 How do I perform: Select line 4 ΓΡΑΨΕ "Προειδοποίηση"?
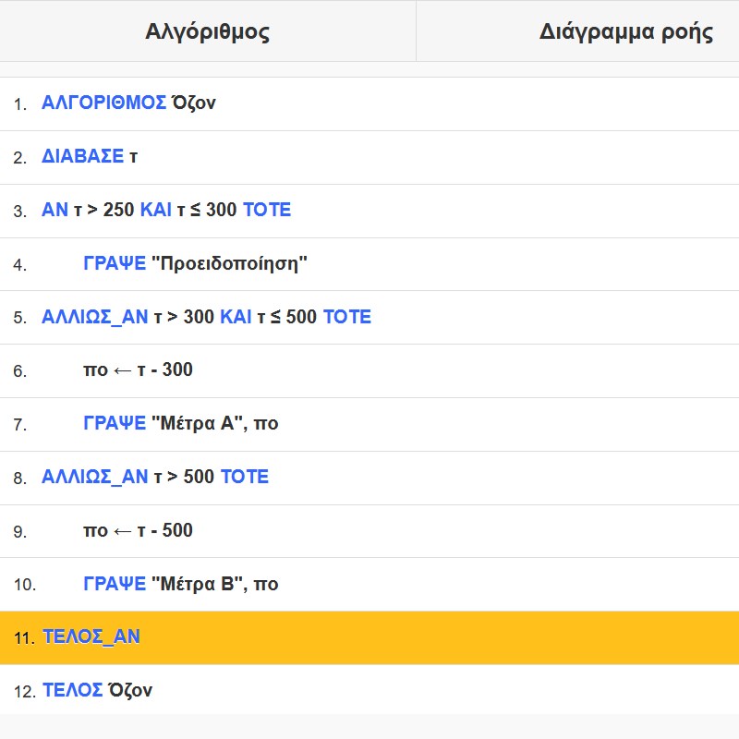[369, 264]
